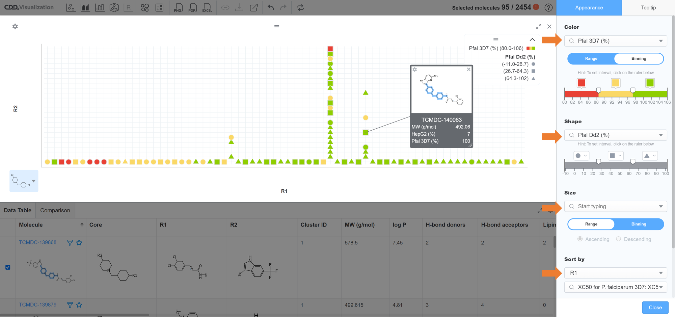Open the XC50 for P. falciparum 3D7 dropdown
This screenshot has width=675, height=317.
616,287
